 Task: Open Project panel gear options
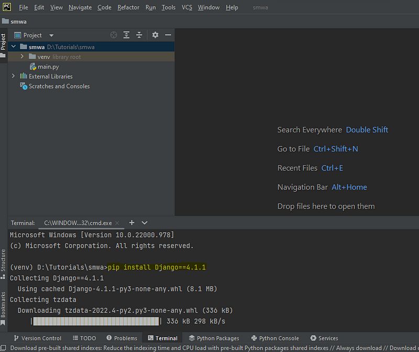click(x=155, y=35)
